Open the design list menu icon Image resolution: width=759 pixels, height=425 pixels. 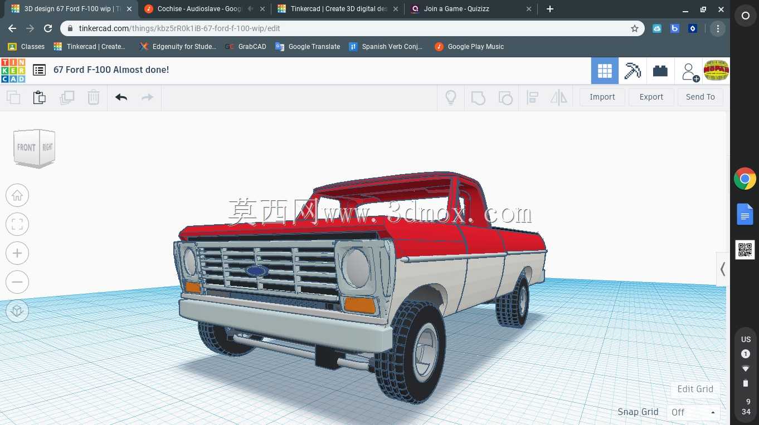[39, 70]
